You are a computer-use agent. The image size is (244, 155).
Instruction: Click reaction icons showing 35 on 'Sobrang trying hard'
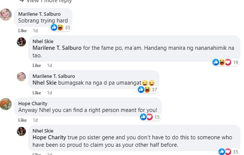click(61, 27)
